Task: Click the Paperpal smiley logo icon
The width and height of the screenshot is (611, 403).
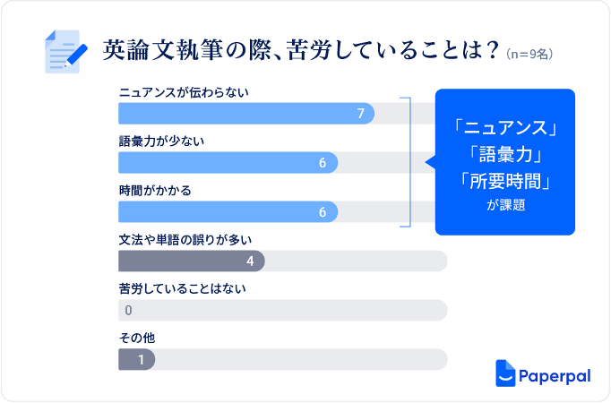Action: (505, 373)
